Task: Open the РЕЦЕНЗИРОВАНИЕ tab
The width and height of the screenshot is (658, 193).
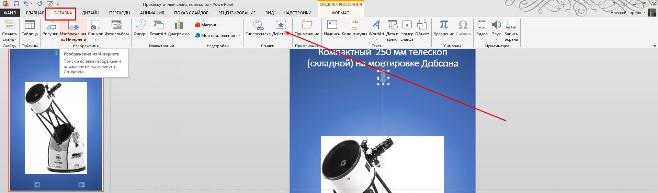Action: coord(237,13)
